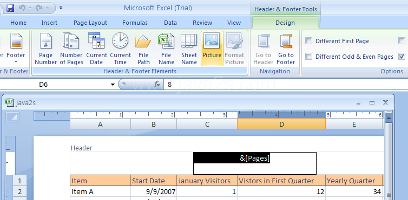
Task: Toggle the checked checkbox right of Odd & Even Pages
Action: [402, 57]
